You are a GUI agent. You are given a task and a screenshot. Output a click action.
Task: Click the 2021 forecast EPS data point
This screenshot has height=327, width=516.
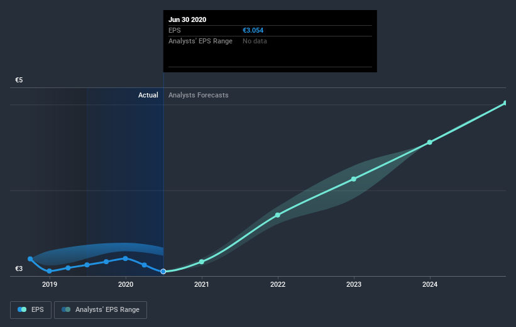[202, 262]
